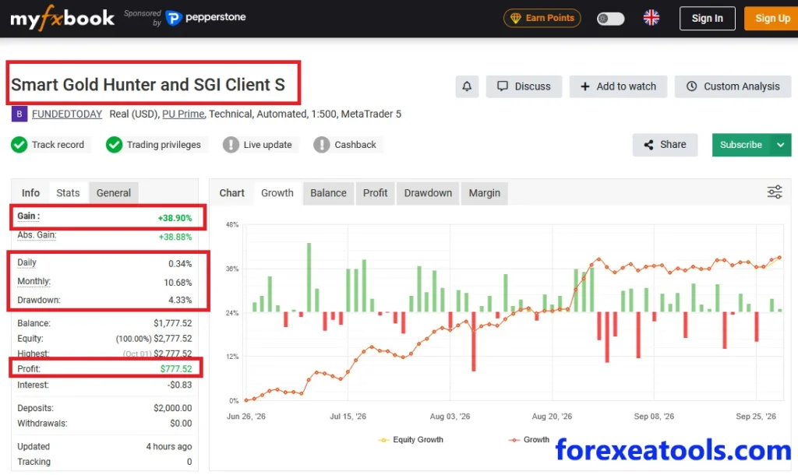798x475 pixels.
Task: Open the Balance chart tab
Action: coord(328,193)
